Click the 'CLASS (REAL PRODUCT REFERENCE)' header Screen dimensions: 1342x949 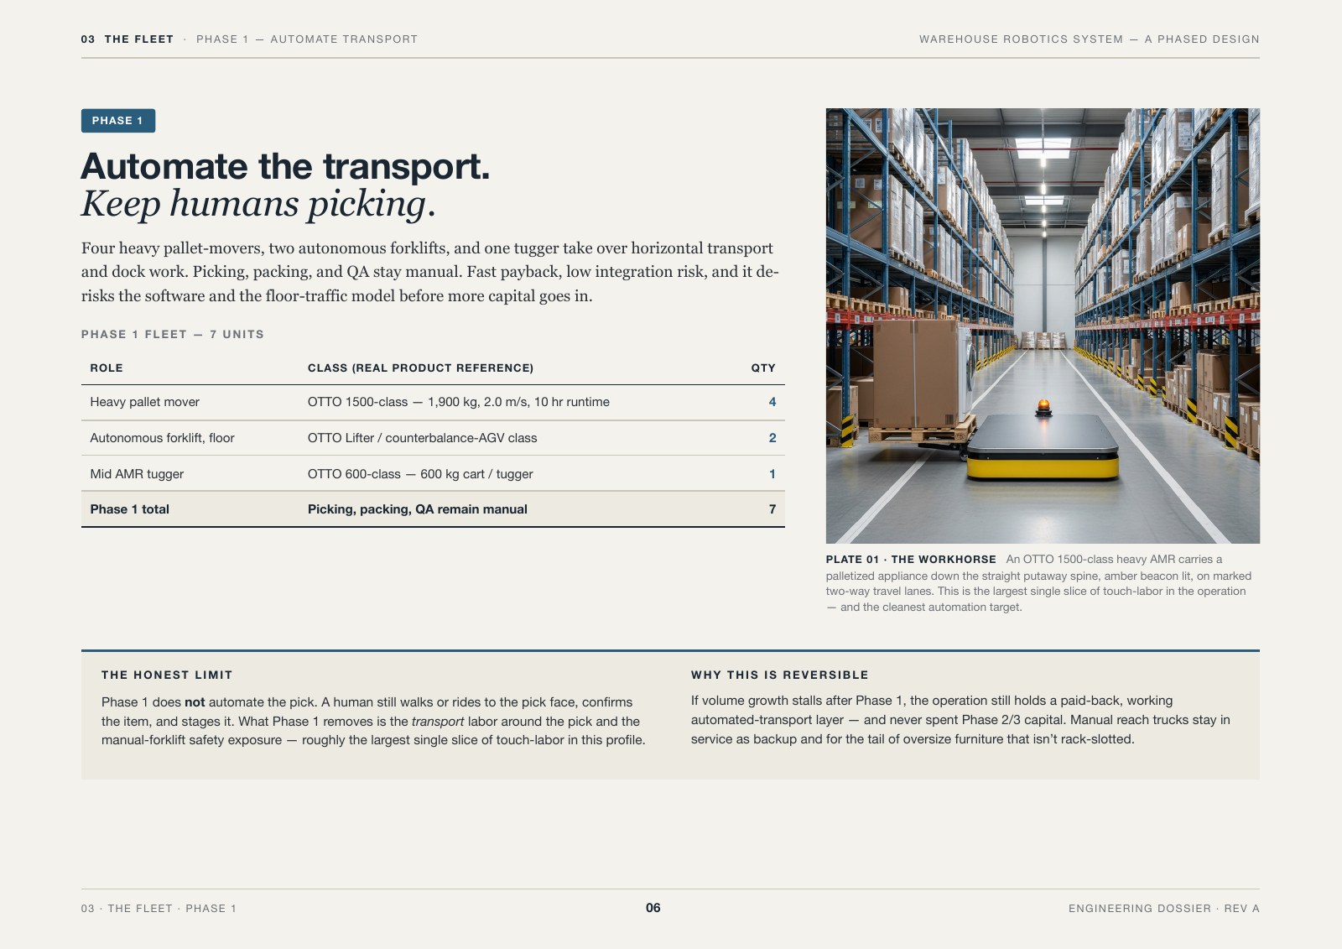tap(420, 368)
